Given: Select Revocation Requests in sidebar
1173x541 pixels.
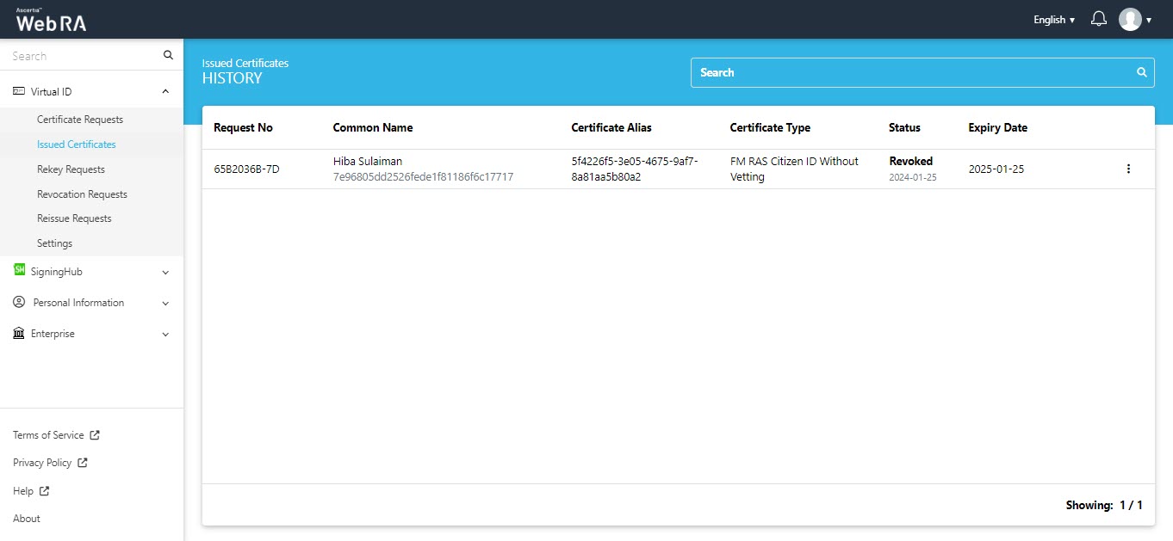Looking at the screenshot, I should click(82, 194).
